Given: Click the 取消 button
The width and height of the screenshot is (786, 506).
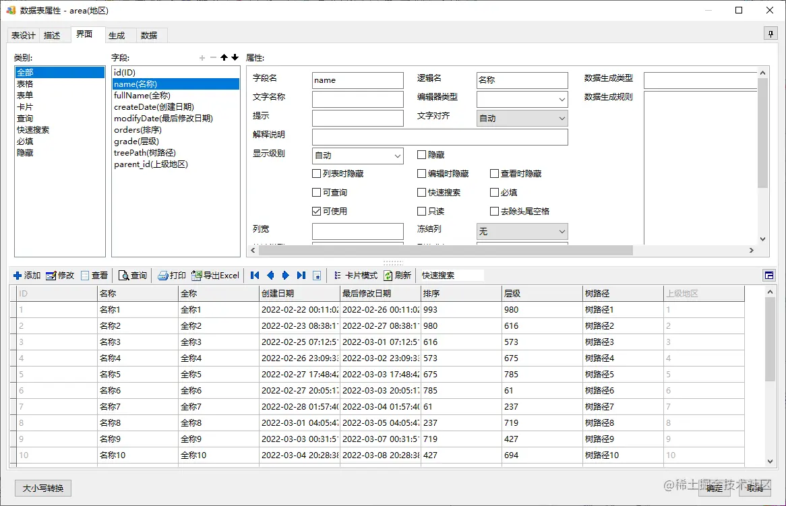Looking at the screenshot, I should point(755,488).
